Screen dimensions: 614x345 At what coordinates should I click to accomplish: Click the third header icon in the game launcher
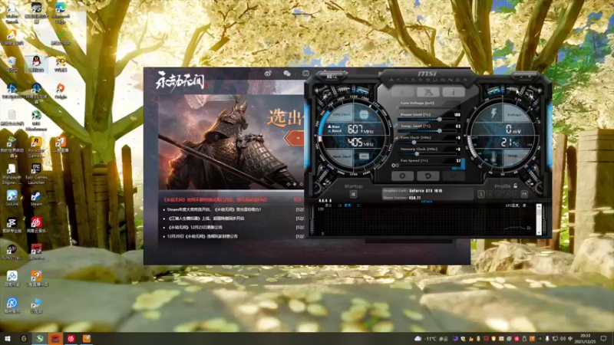(x=305, y=74)
